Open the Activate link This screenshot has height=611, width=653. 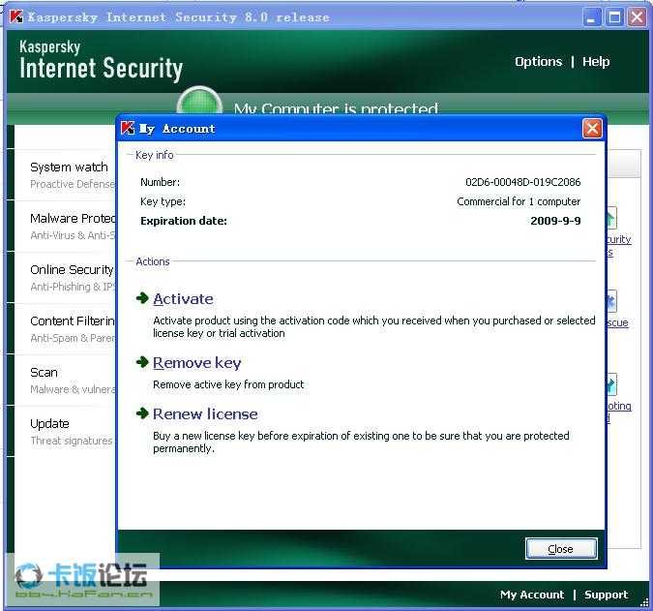(x=183, y=299)
